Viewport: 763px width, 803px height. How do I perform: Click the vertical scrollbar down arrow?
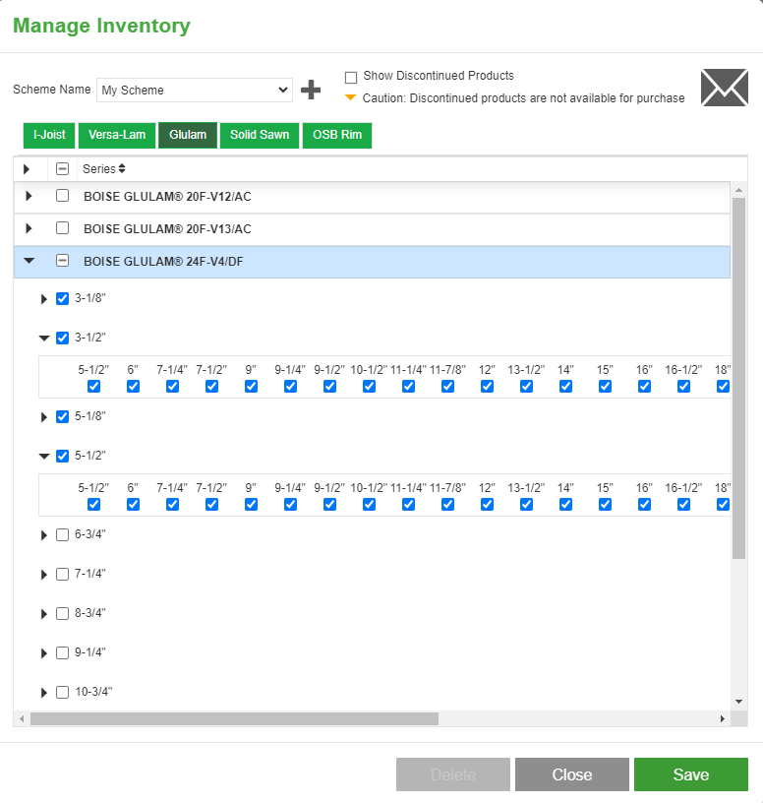pyautogui.click(x=738, y=702)
